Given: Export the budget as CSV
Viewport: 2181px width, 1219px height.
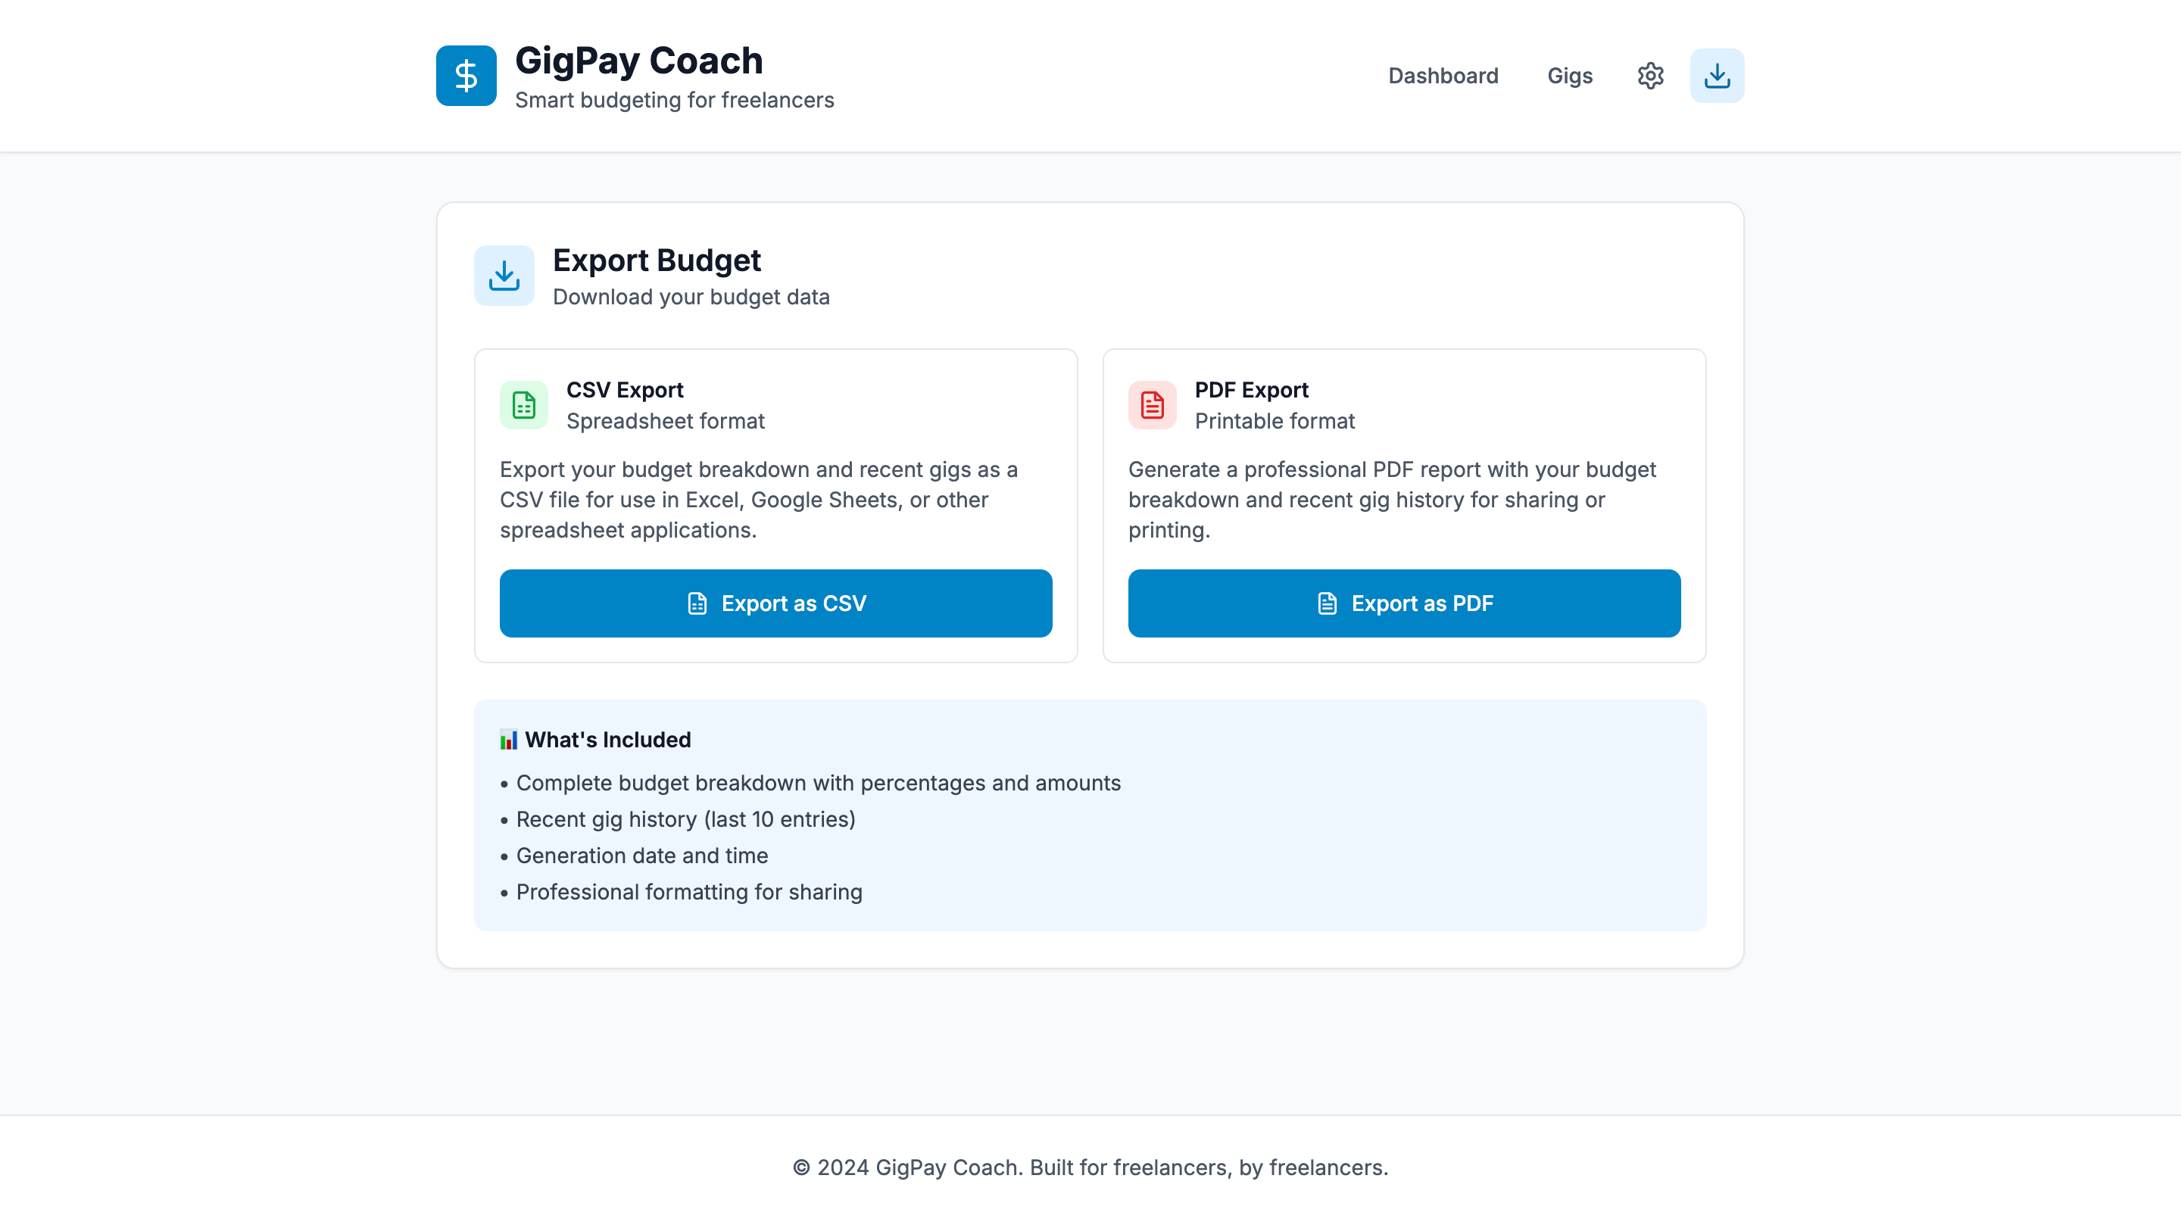Looking at the screenshot, I should pos(775,603).
